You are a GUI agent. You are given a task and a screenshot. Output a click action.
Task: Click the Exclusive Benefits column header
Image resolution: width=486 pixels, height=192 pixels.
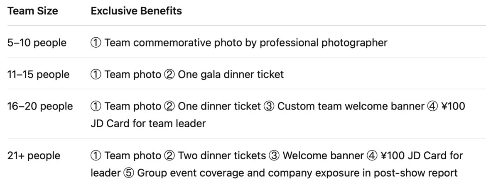click(x=136, y=11)
